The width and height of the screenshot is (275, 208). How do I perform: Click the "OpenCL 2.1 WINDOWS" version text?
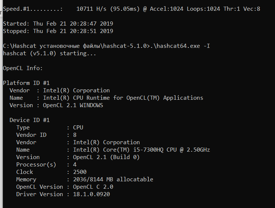[x=73, y=105]
